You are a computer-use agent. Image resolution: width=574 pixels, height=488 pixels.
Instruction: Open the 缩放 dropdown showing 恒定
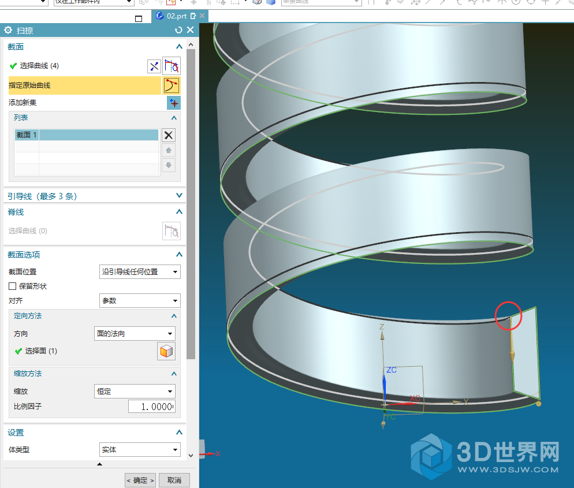click(135, 391)
